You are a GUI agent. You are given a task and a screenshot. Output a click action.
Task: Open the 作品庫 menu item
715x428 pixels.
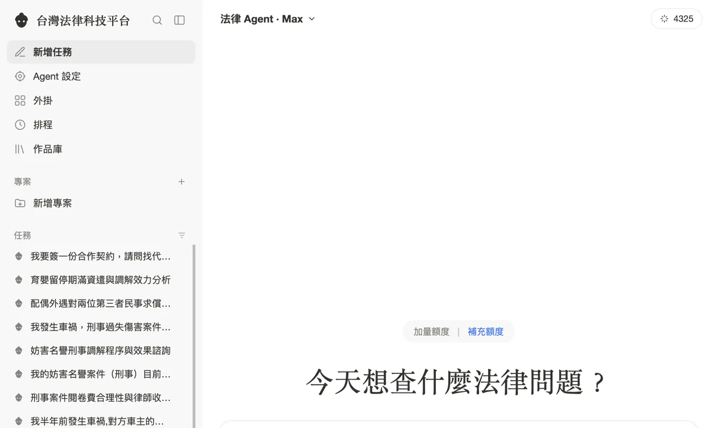click(101, 149)
